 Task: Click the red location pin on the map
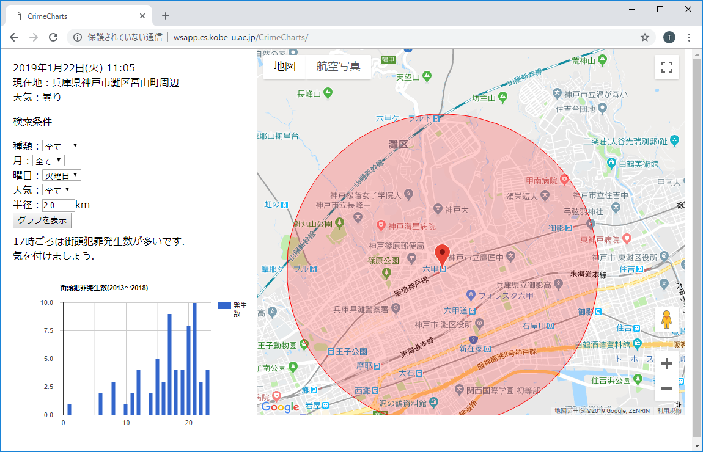point(442,254)
